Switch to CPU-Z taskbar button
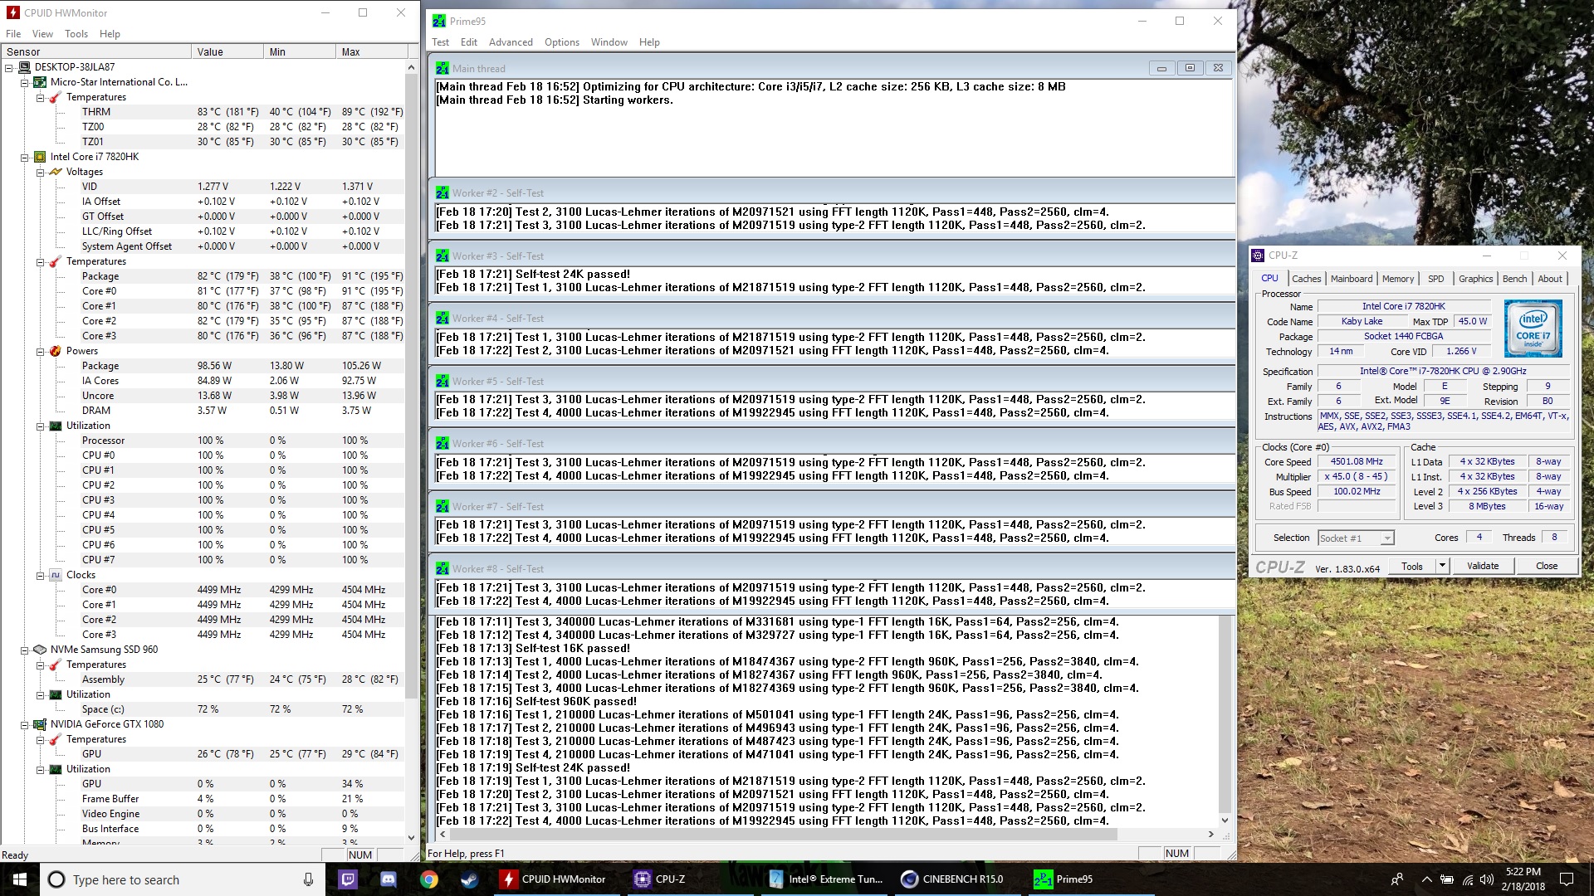 tap(688, 879)
